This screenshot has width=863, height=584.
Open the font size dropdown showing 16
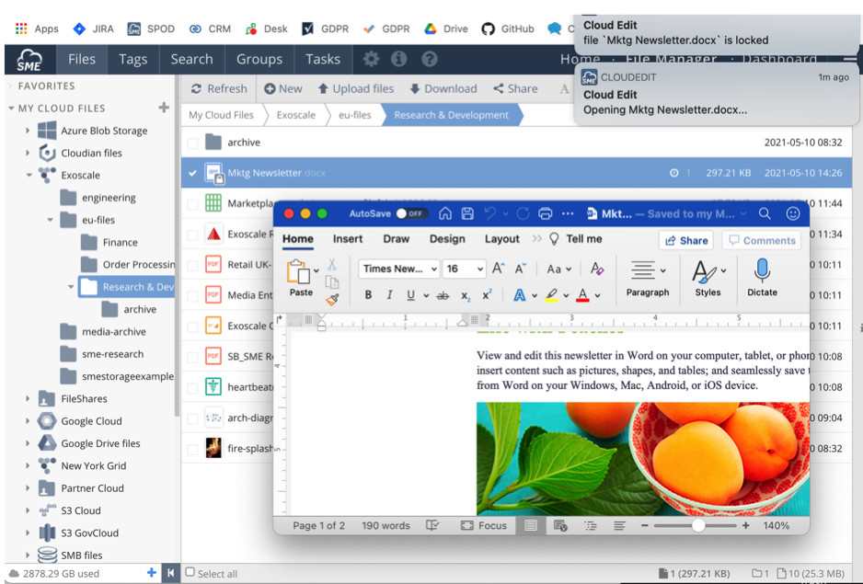[465, 269]
